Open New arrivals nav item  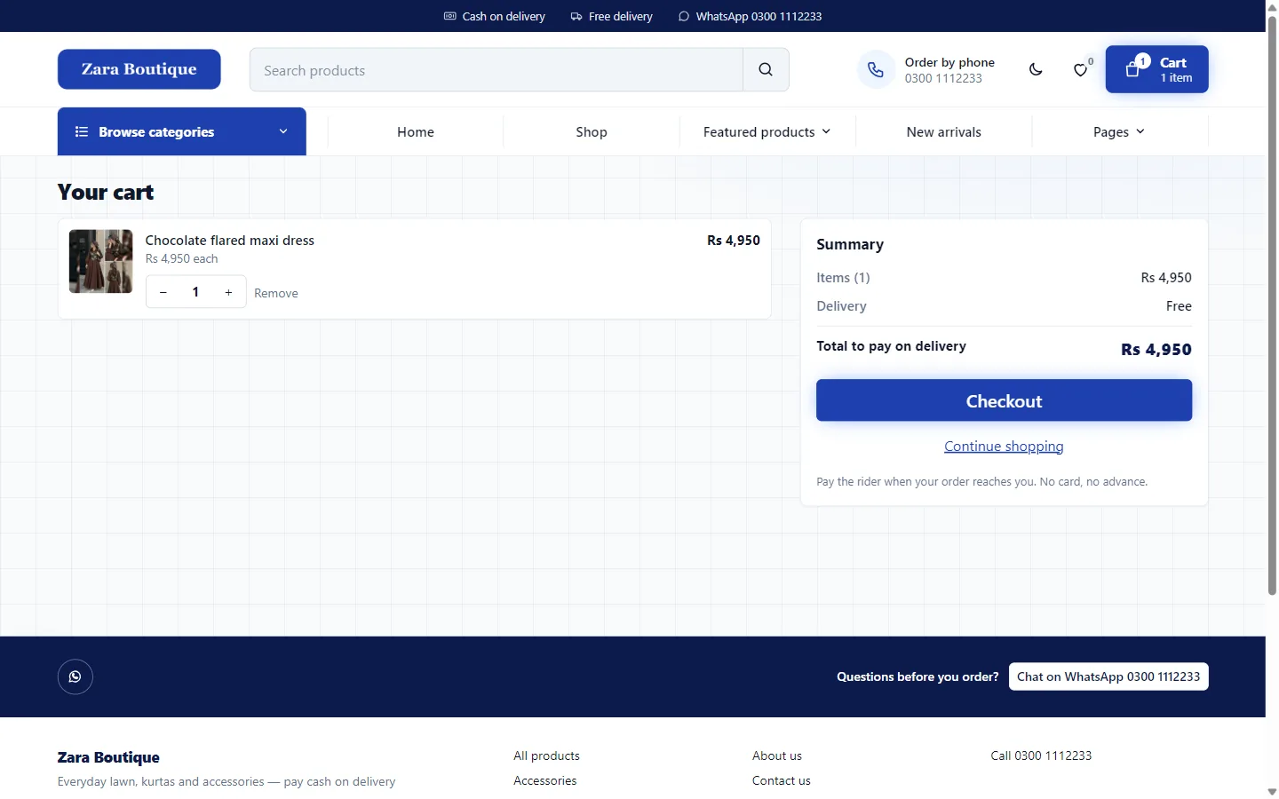944,131
